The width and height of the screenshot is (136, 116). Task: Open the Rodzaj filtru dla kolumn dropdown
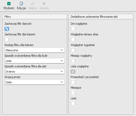tap(35, 50)
